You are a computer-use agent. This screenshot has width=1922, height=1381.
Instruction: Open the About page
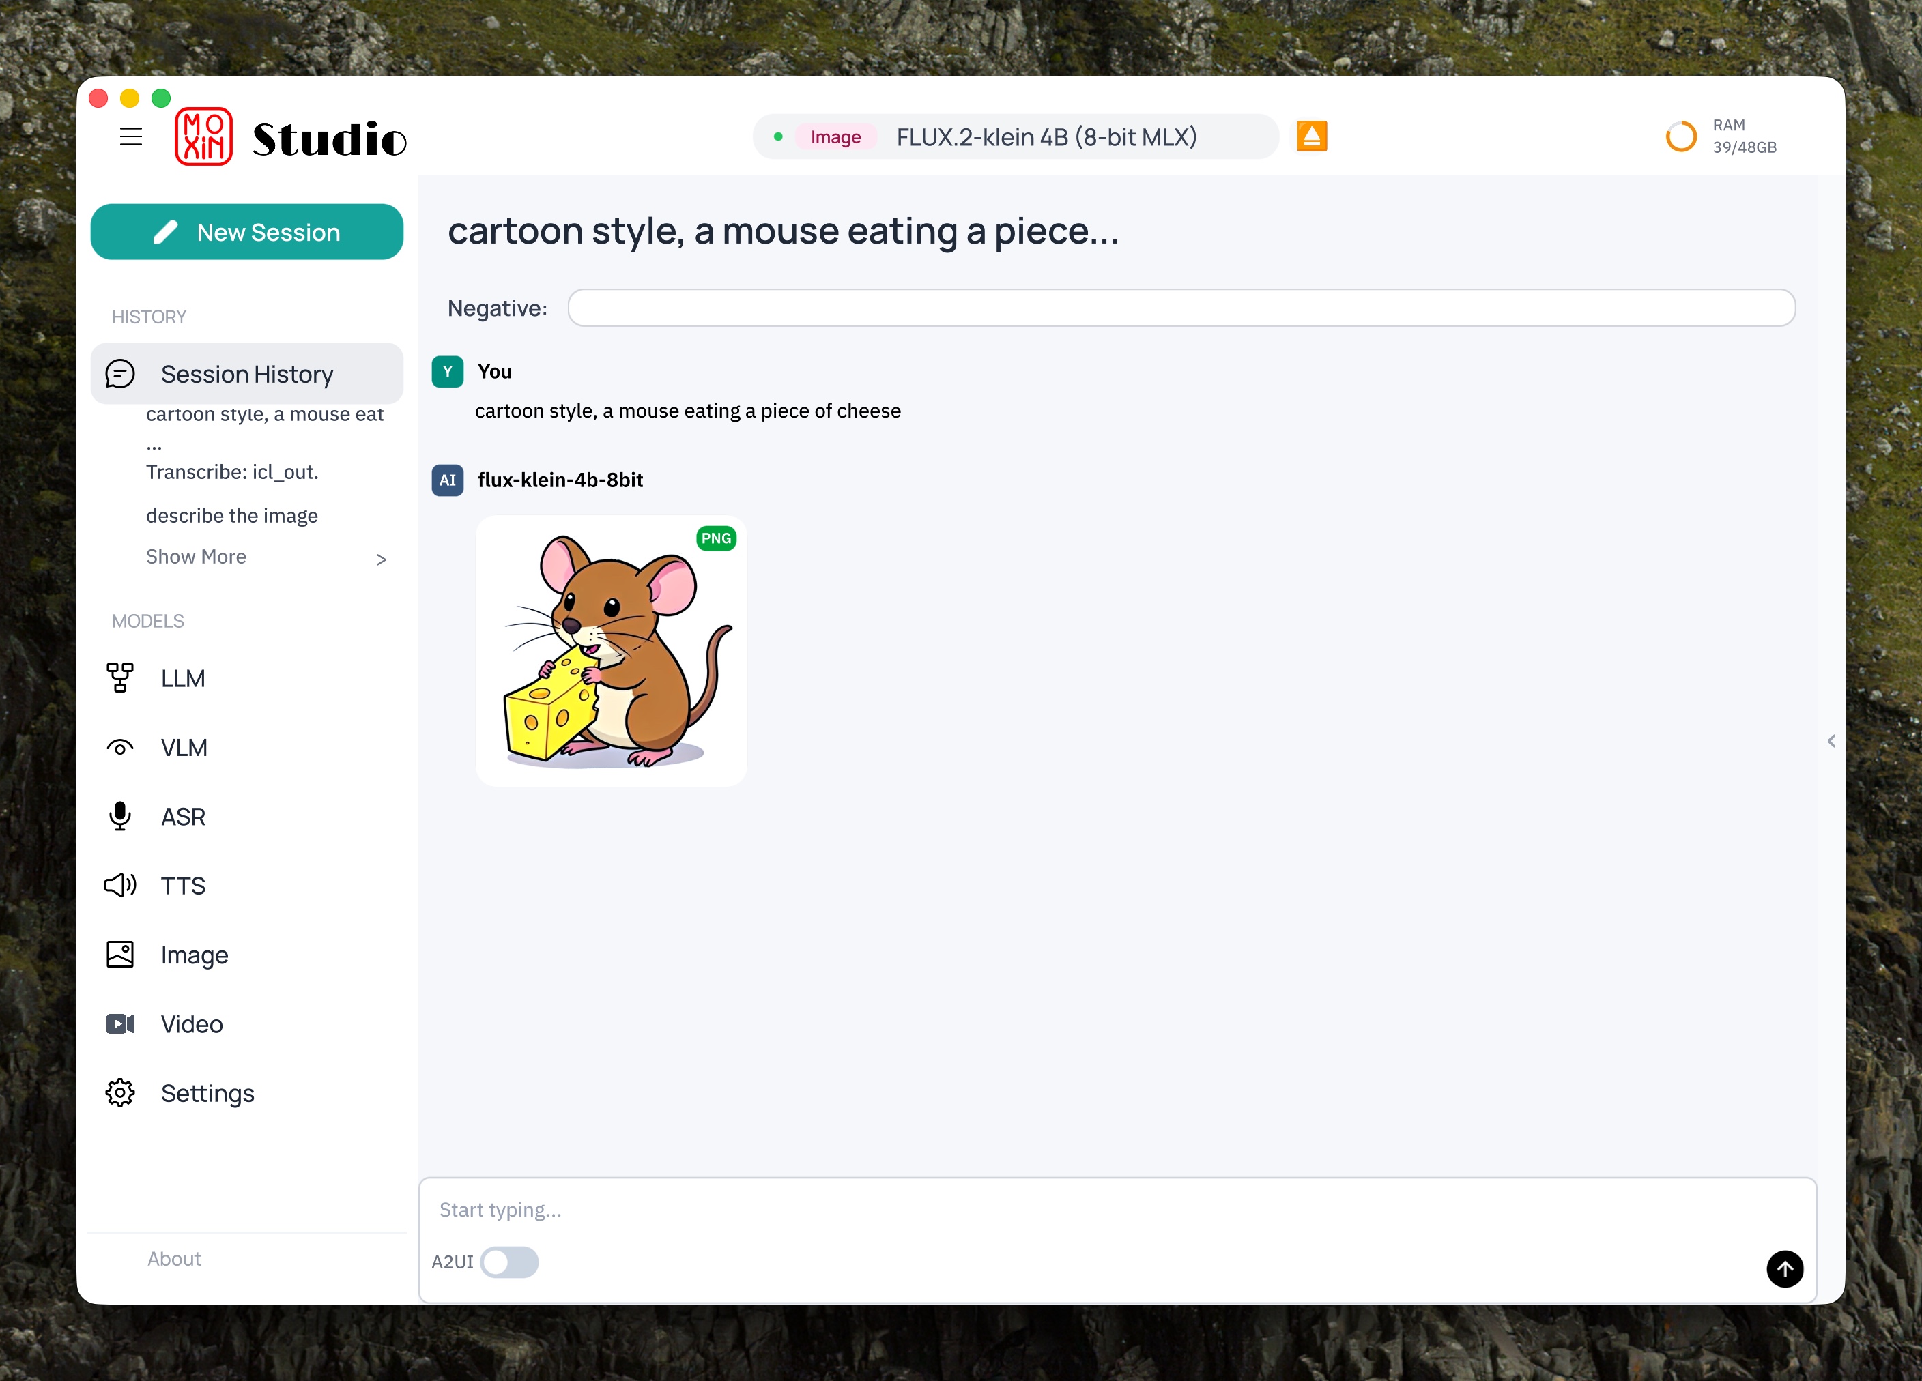(174, 1258)
